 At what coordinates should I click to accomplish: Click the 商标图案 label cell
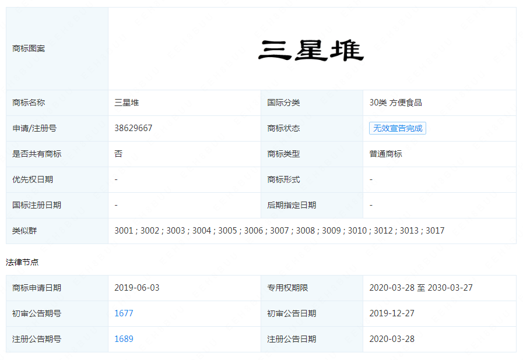coord(57,49)
